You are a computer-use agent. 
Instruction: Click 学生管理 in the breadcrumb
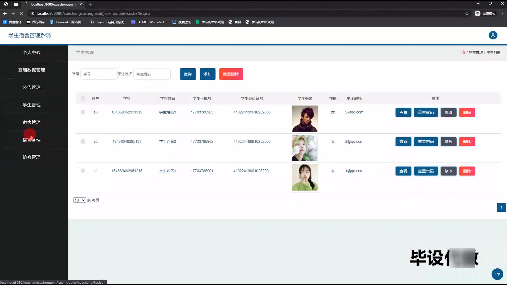point(476,52)
